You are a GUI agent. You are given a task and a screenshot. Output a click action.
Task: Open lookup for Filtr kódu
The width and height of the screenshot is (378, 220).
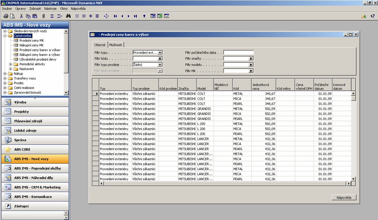(160, 59)
